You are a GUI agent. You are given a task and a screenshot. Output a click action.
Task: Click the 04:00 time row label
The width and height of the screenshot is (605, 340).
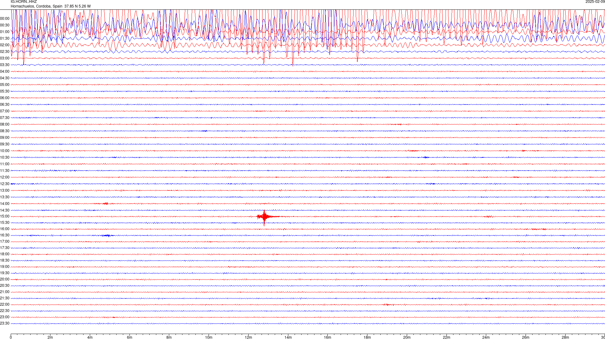[5, 71]
